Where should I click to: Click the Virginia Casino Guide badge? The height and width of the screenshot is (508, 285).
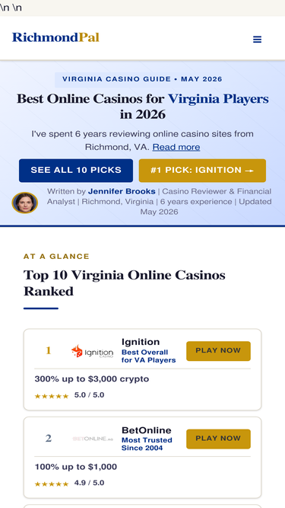tap(142, 79)
